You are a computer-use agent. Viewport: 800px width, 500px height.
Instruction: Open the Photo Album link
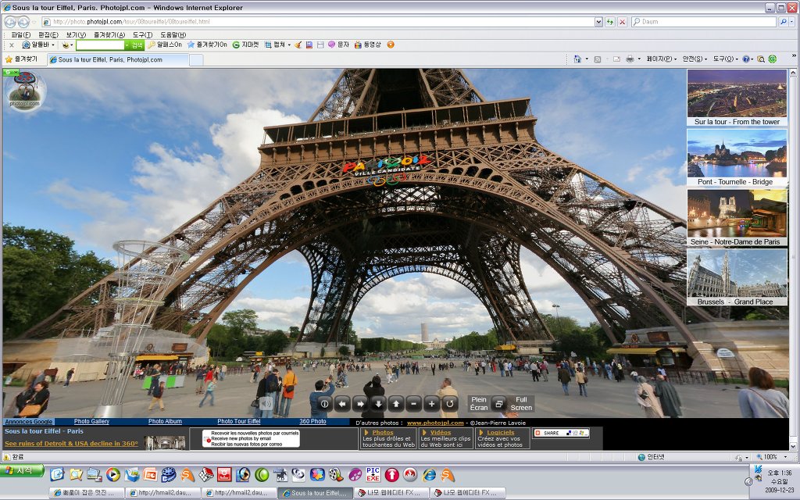pos(165,421)
